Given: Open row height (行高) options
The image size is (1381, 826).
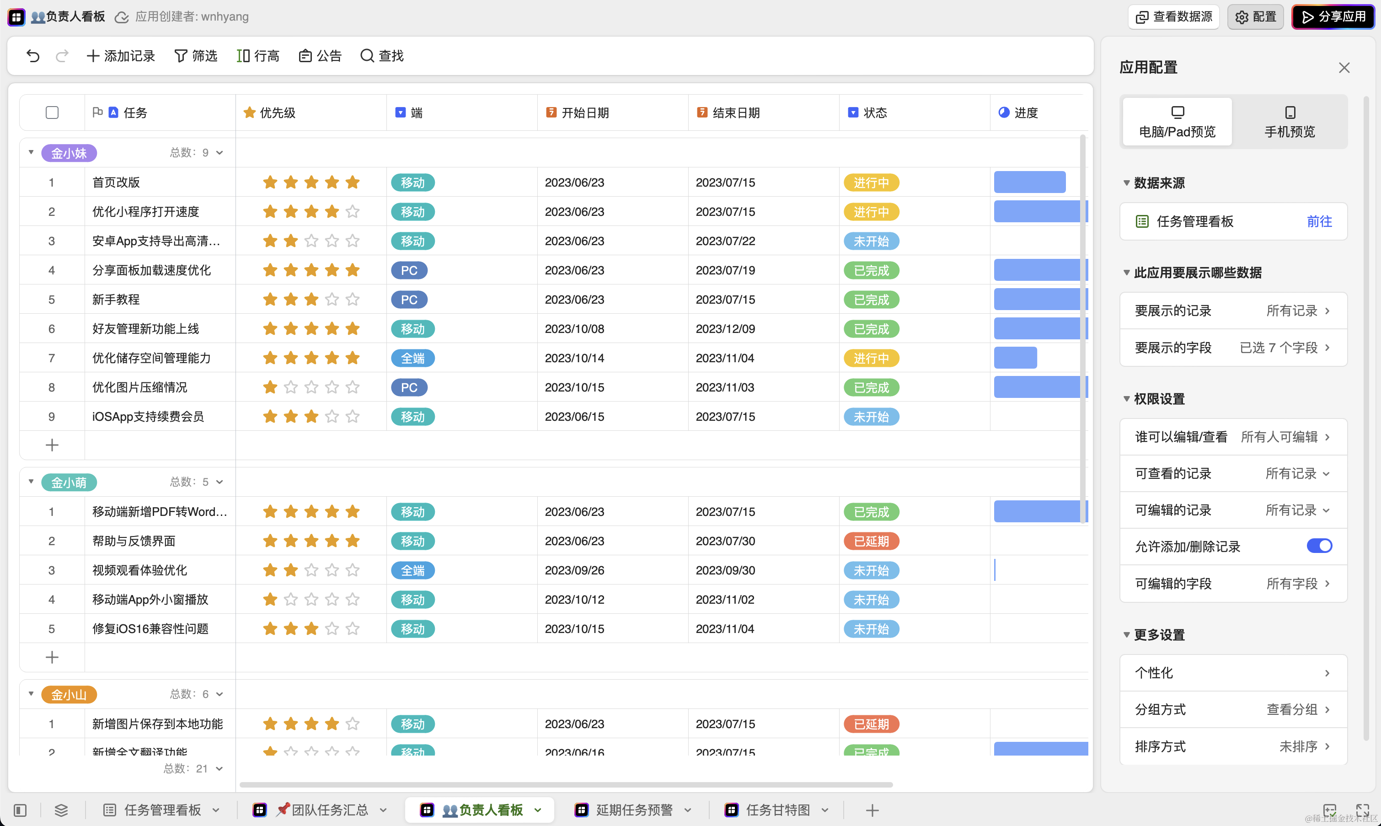Looking at the screenshot, I should (257, 56).
